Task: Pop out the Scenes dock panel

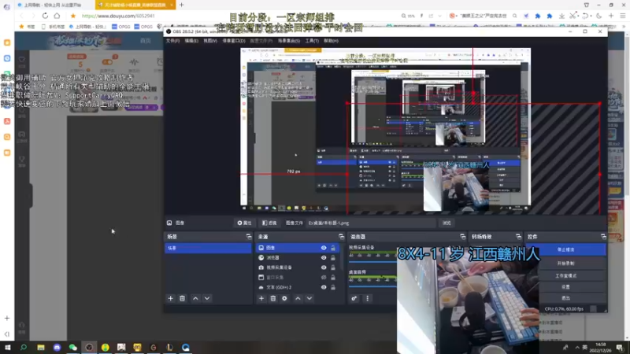Action: point(249,237)
